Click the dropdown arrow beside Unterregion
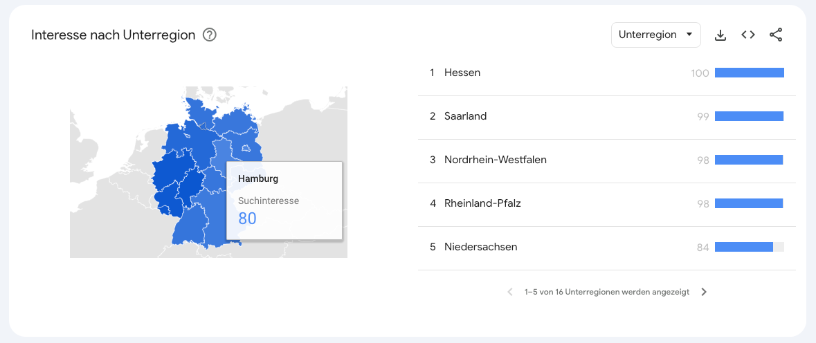This screenshot has width=816, height=343. pyautogui.click(x=689, y=35)
